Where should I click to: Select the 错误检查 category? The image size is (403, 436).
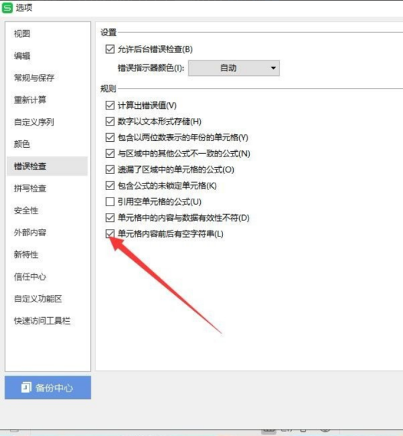[47, 167]
